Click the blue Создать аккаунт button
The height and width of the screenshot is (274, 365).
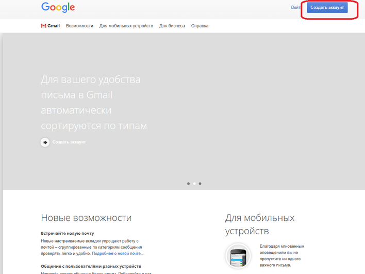tap(327, 7)
